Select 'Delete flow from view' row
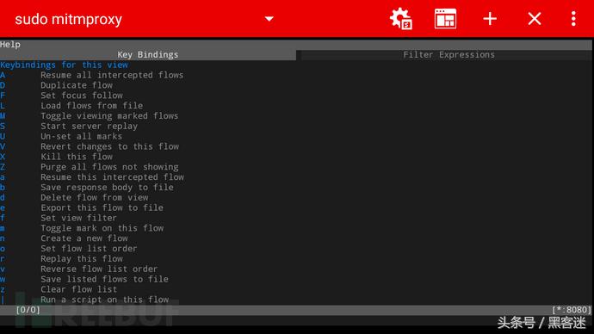This screenshot has height=334, width=594. pyautogui.click(x=74, y=198)
